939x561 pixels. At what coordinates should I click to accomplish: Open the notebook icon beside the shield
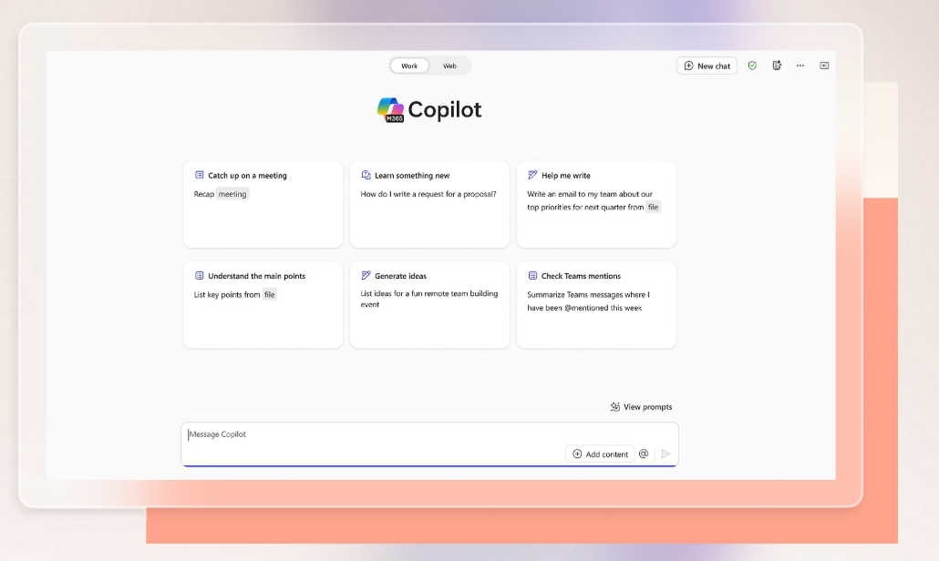point(777,66)
